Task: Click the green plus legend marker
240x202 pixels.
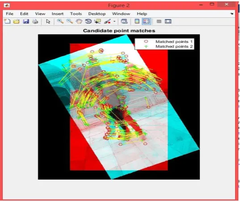Action: 146,46
